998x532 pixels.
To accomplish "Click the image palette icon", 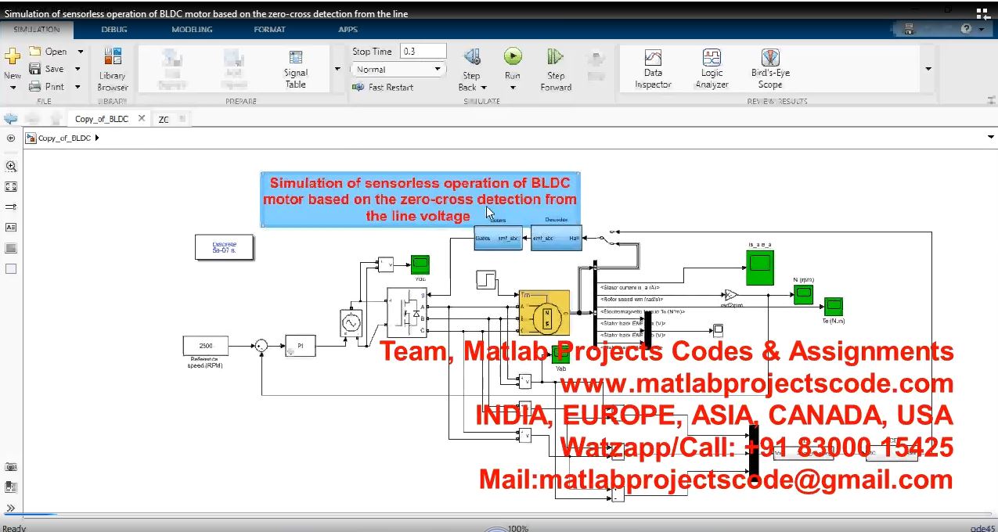I will coord(11,248).
